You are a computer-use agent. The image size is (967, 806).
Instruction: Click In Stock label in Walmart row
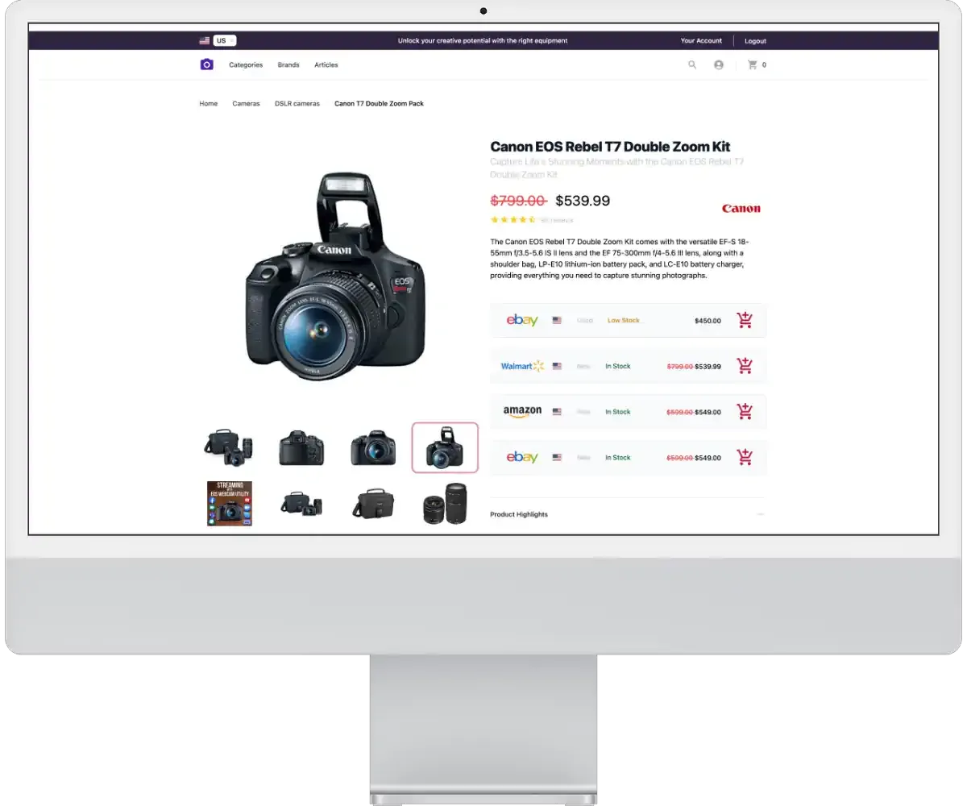tap(618, 366)
